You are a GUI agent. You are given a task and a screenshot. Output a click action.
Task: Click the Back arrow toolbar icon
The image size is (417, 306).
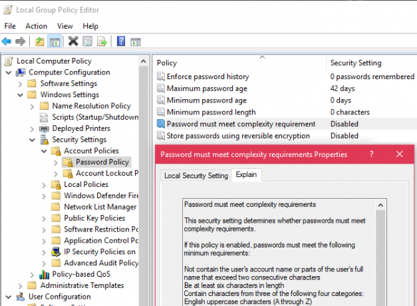click(7, 41)
